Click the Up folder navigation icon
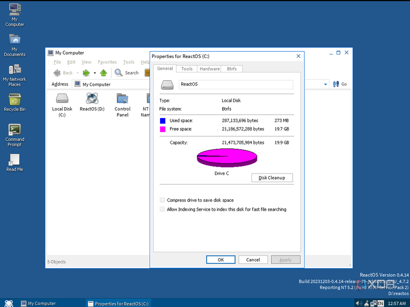410x307 pixels. point(103,72)
